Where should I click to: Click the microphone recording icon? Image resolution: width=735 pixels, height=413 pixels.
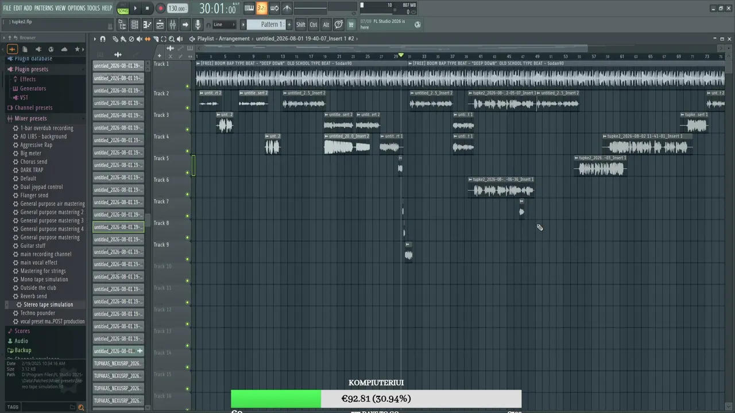[198, 25]
